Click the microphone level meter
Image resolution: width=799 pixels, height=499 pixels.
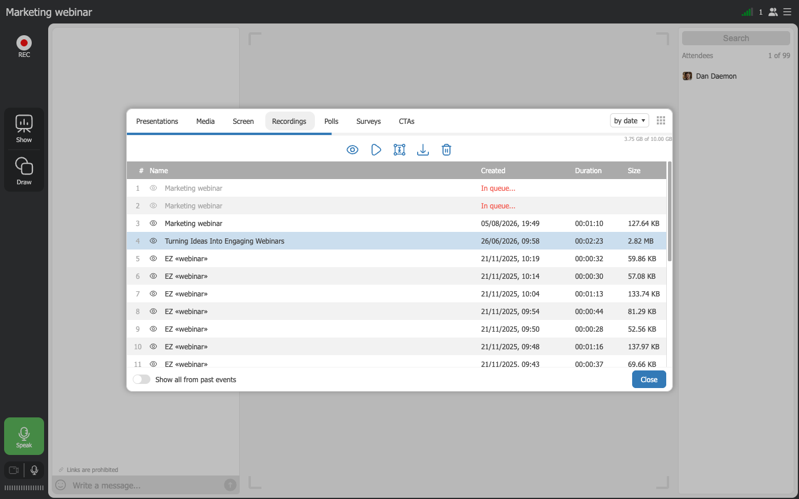pos(24,487)
